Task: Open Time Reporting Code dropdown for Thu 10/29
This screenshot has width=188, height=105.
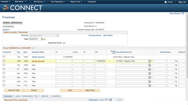Action: 150,65
